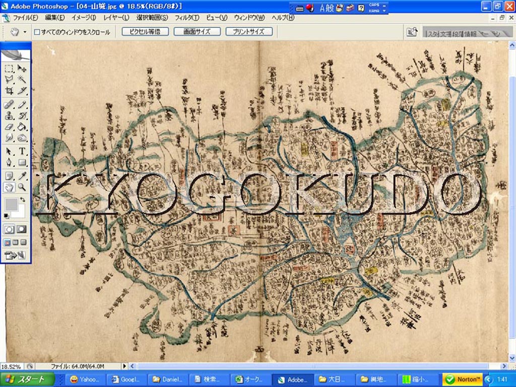Select the Move tool

[22, 69]
